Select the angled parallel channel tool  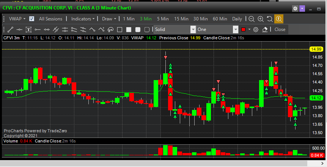74,29
